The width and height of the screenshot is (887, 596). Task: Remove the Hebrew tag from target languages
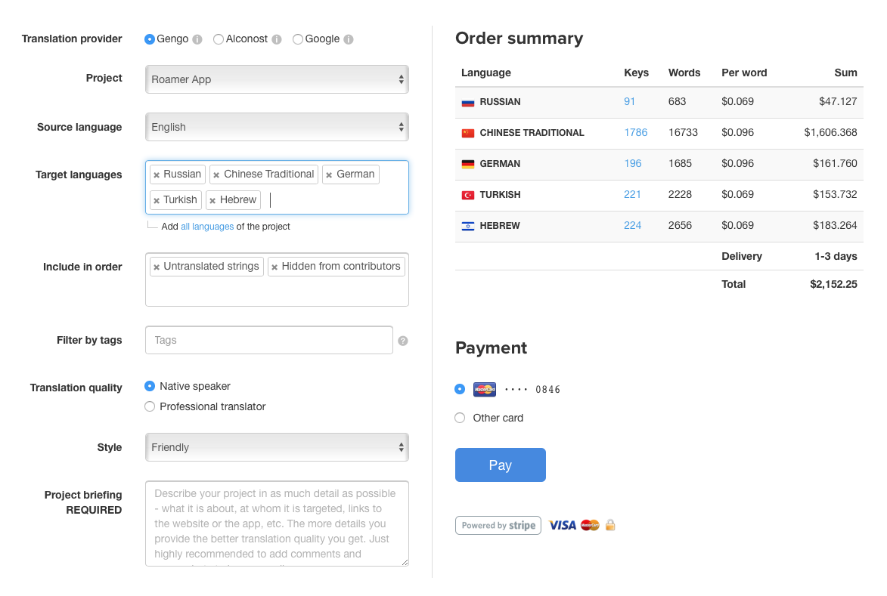coord(212,200)
